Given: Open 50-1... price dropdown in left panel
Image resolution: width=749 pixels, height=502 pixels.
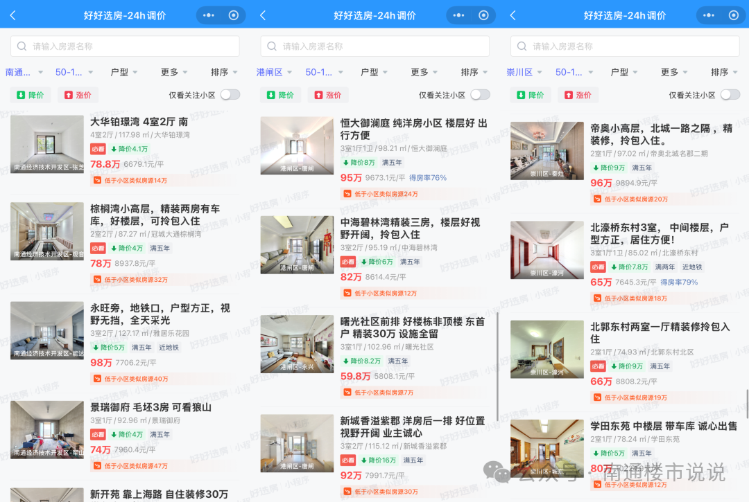Looking at the screenshot, I should click(74, 72).
